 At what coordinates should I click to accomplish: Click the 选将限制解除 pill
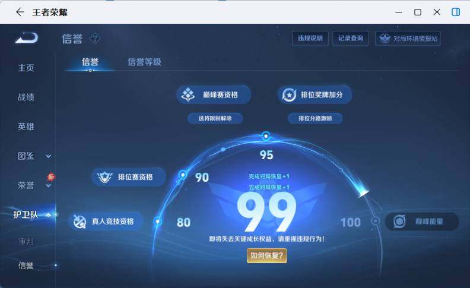[215, 119]
